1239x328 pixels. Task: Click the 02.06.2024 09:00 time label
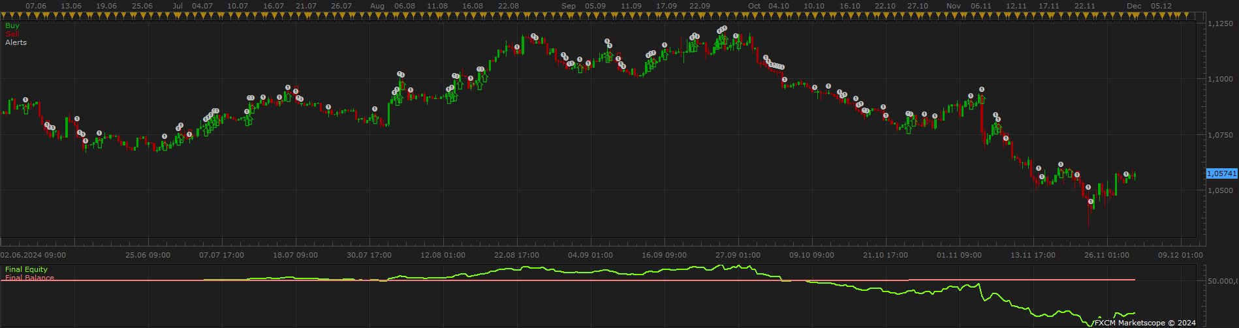coord(33,255)
